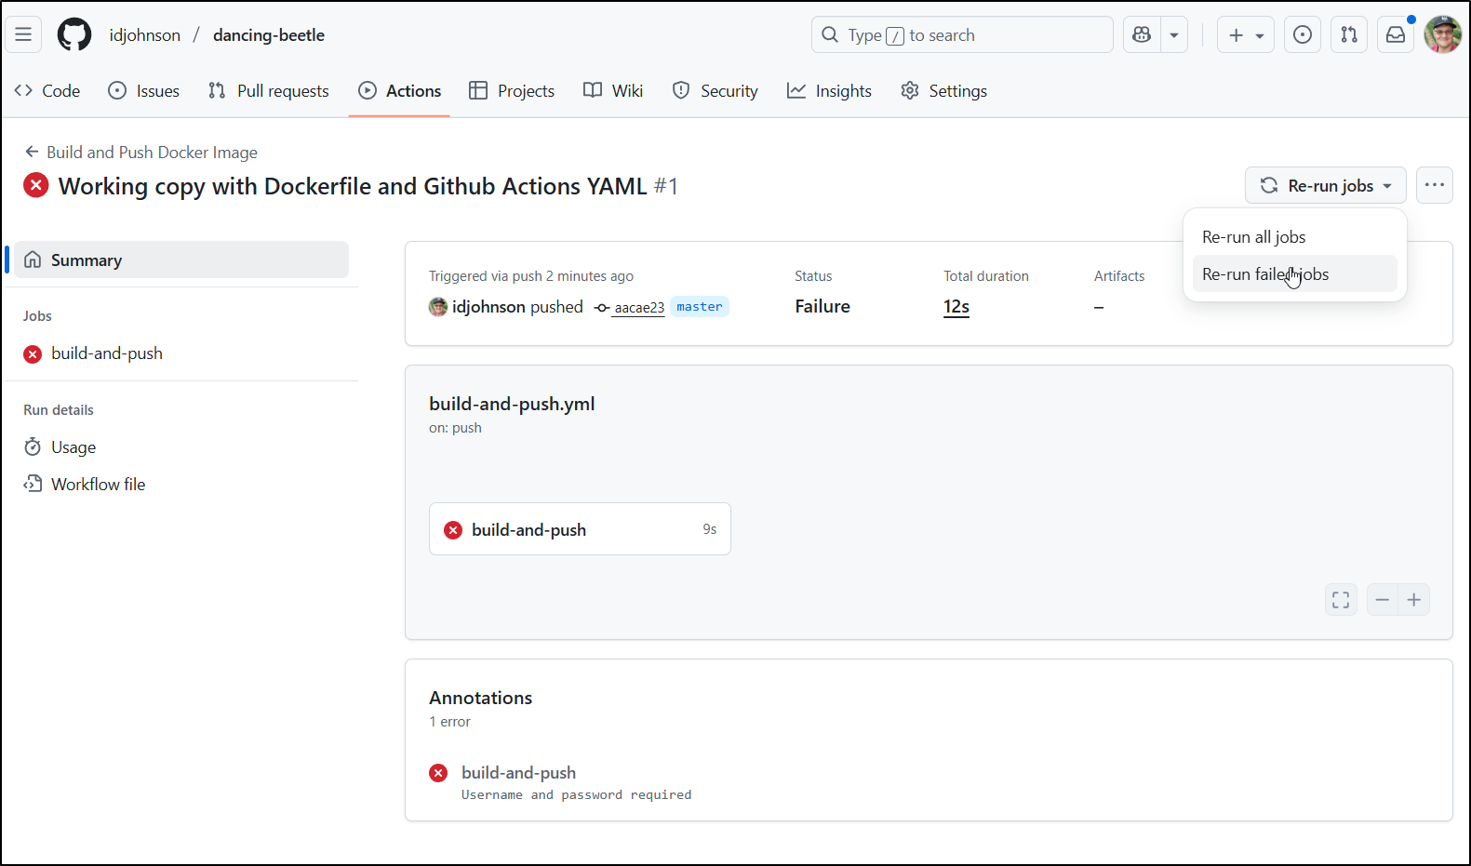Open the three-dot workflow options menu
The width and height of the screenshot is (1471, 866).
pyautogui.click(x=1435, y=185)
